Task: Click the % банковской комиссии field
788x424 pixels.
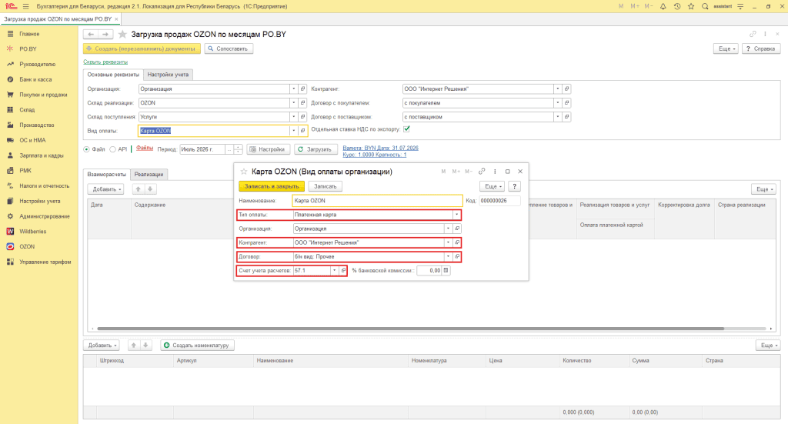Action: pos(429,270)
